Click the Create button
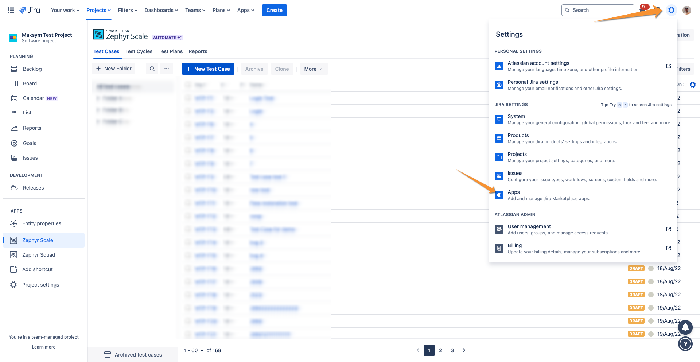The image size is (700, 362). (275, 10)
